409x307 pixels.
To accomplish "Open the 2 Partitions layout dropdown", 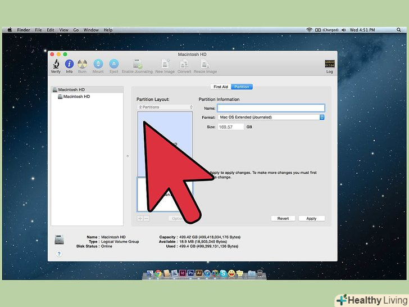I will (165, 107).
